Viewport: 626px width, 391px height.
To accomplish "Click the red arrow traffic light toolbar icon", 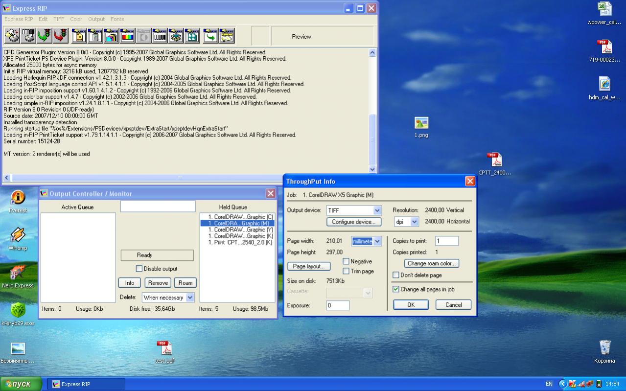I will click(x=61, y=36).
